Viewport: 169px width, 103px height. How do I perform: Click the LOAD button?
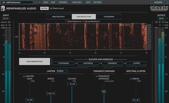[x=46, y=2]
